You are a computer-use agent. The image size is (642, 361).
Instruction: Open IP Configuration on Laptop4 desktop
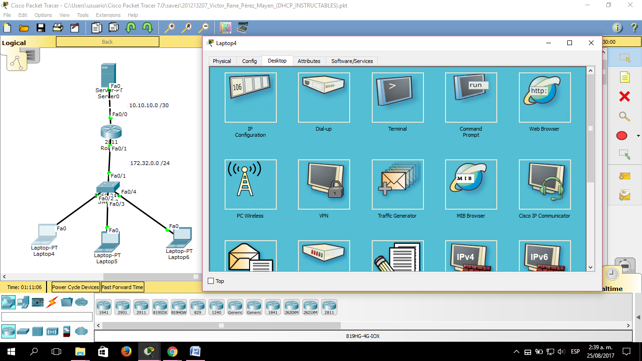pos(251,97)
